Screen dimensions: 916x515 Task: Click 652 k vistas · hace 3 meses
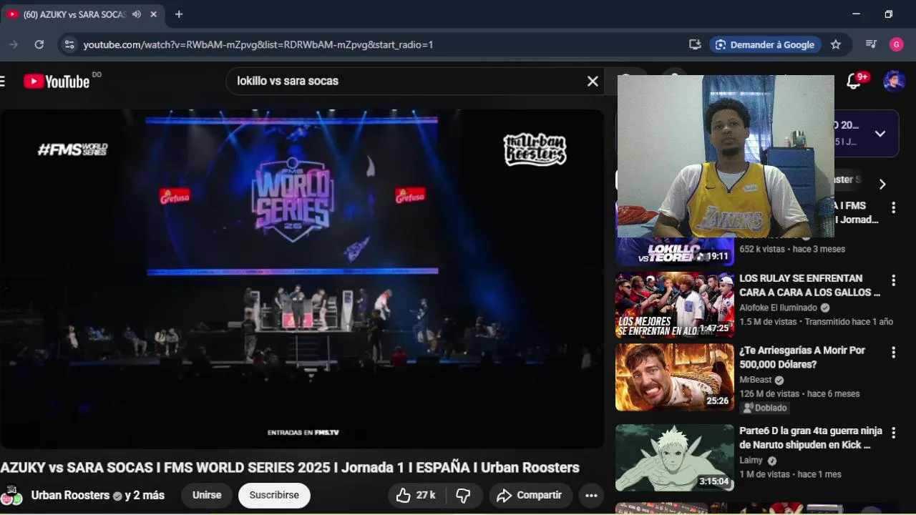coord(792,249)
